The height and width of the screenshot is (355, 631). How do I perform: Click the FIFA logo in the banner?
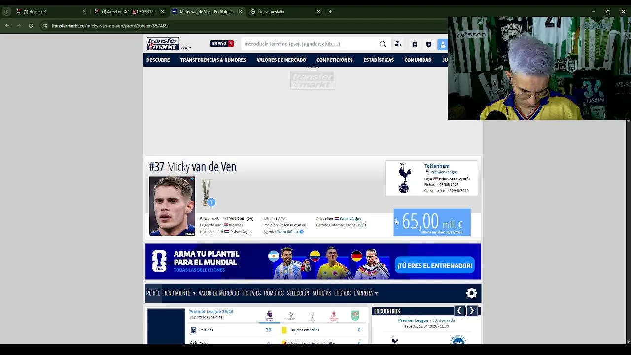click(x=159, y=261)
